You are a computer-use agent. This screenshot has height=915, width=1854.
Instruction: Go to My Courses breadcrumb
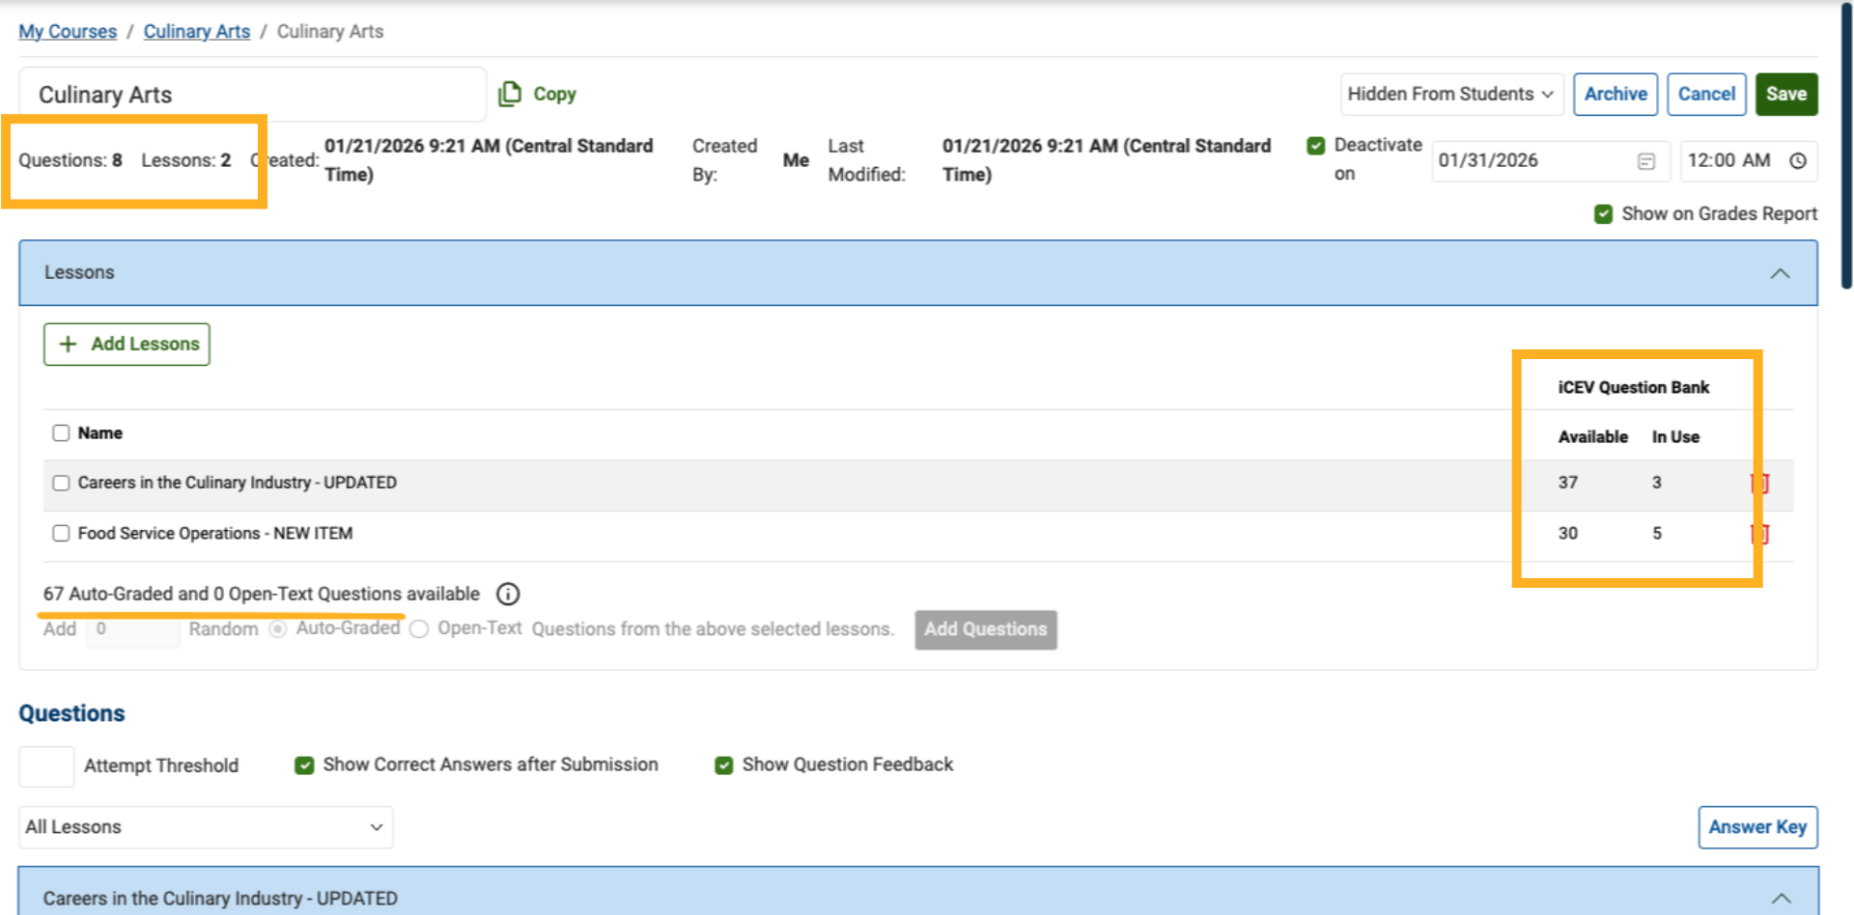click(68, 32)
